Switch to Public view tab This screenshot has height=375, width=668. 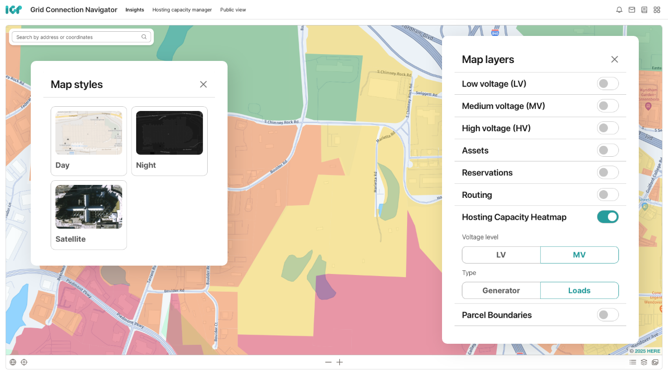(233, 10)
